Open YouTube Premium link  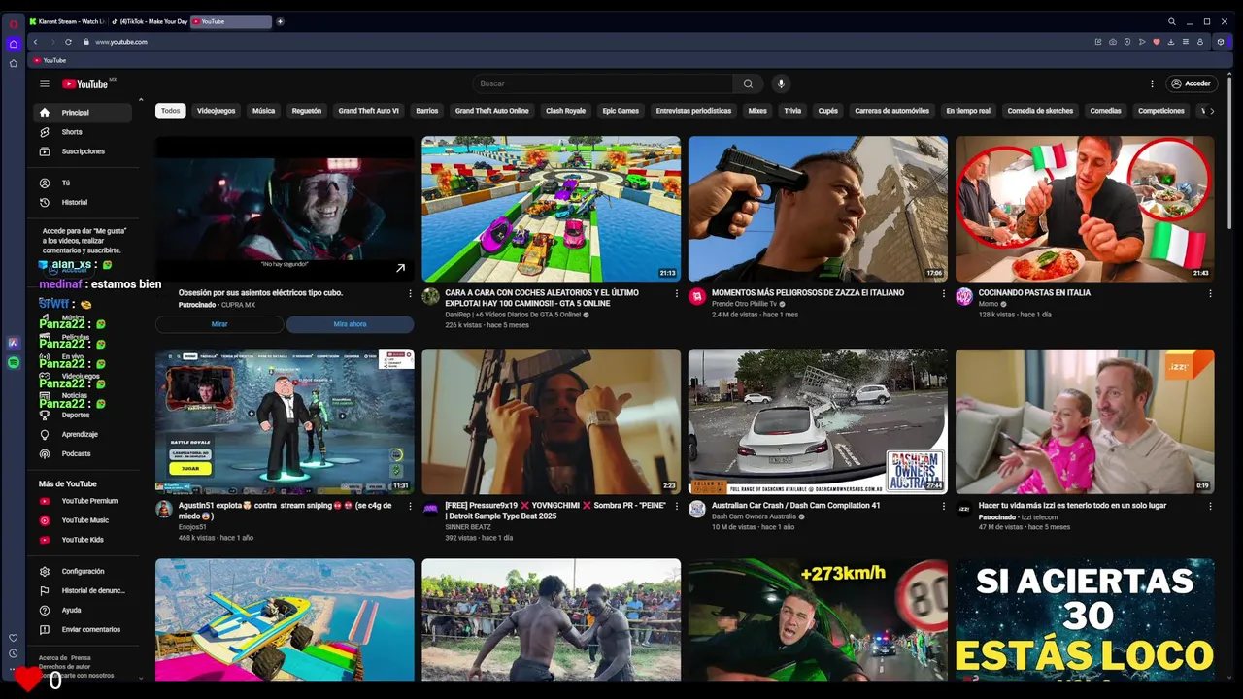[84, 501]
